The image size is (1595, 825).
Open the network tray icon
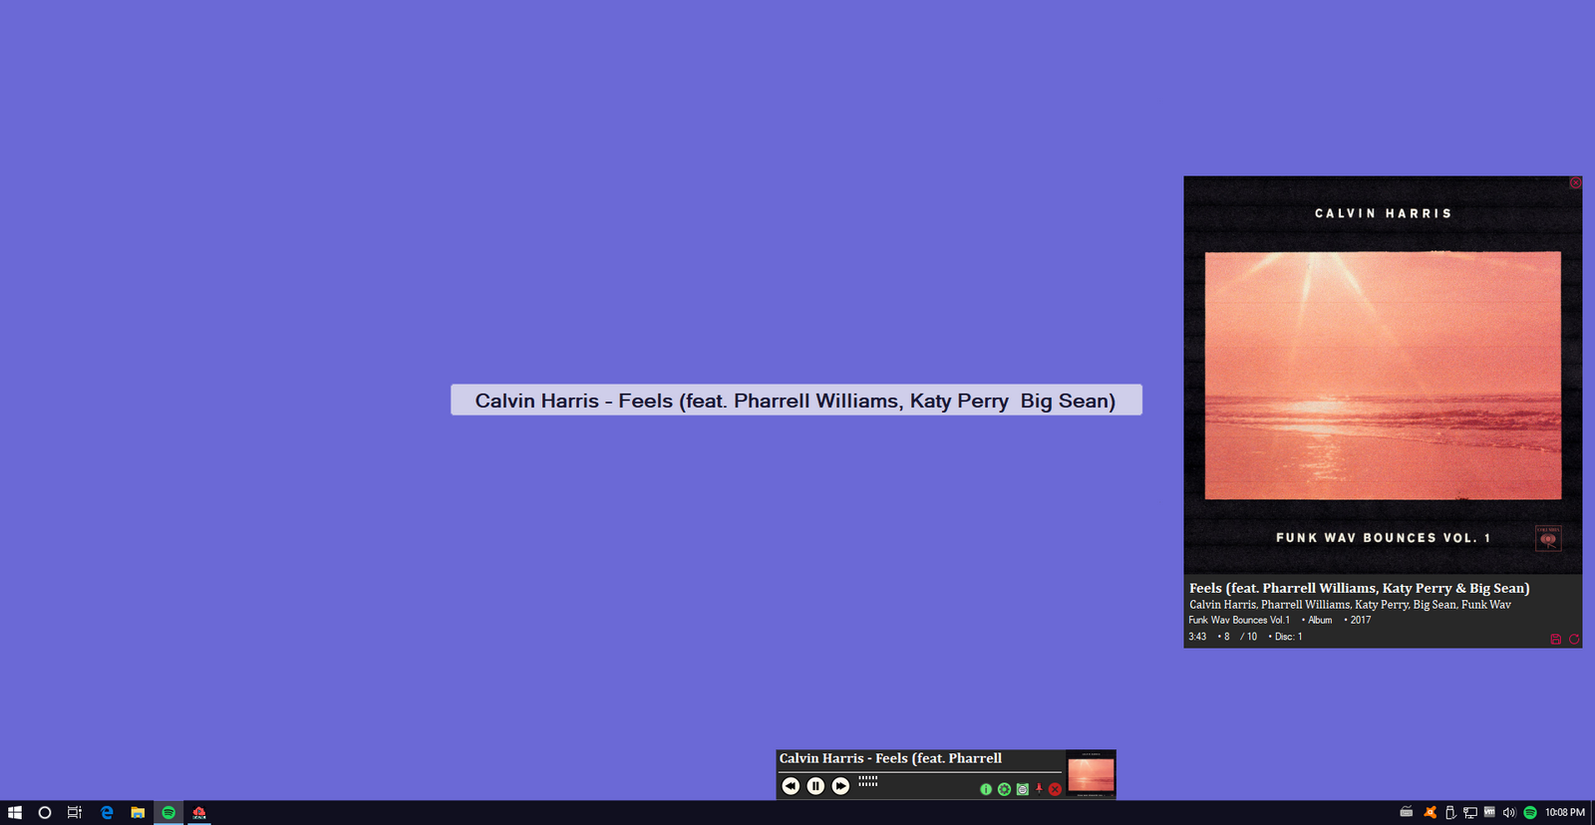point(1470,812)
